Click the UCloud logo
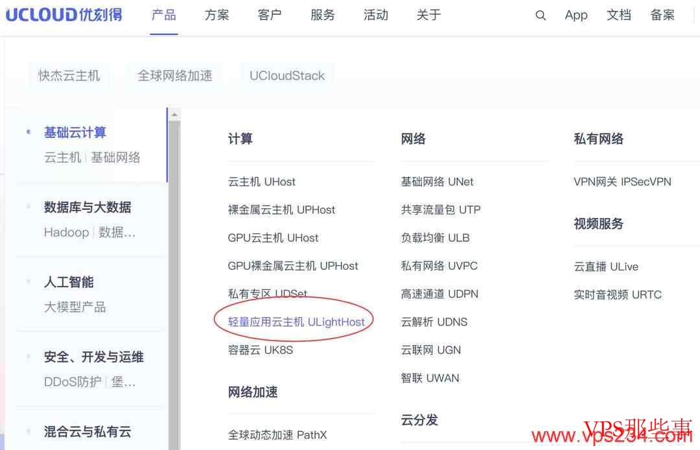 [x=64, y=15]
